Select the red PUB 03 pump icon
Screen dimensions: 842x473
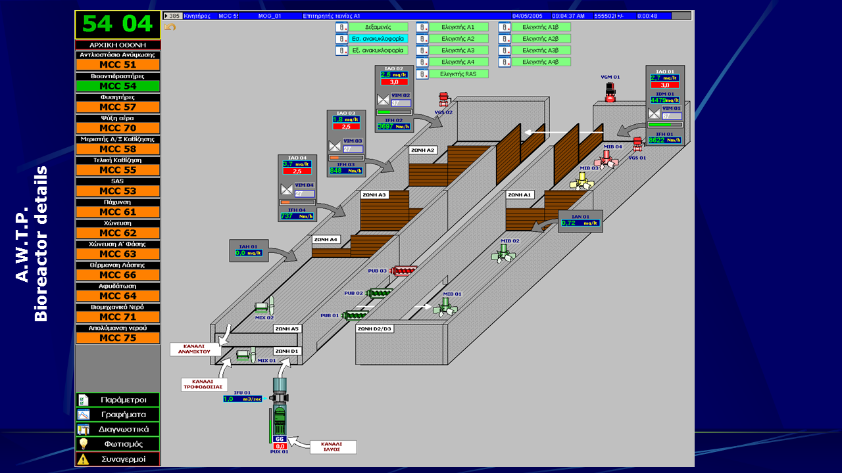tap(403, 271)
